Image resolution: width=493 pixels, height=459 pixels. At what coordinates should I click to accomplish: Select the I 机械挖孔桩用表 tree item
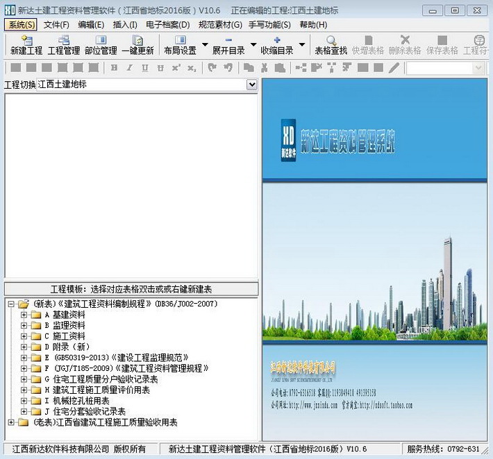[76, 401]
